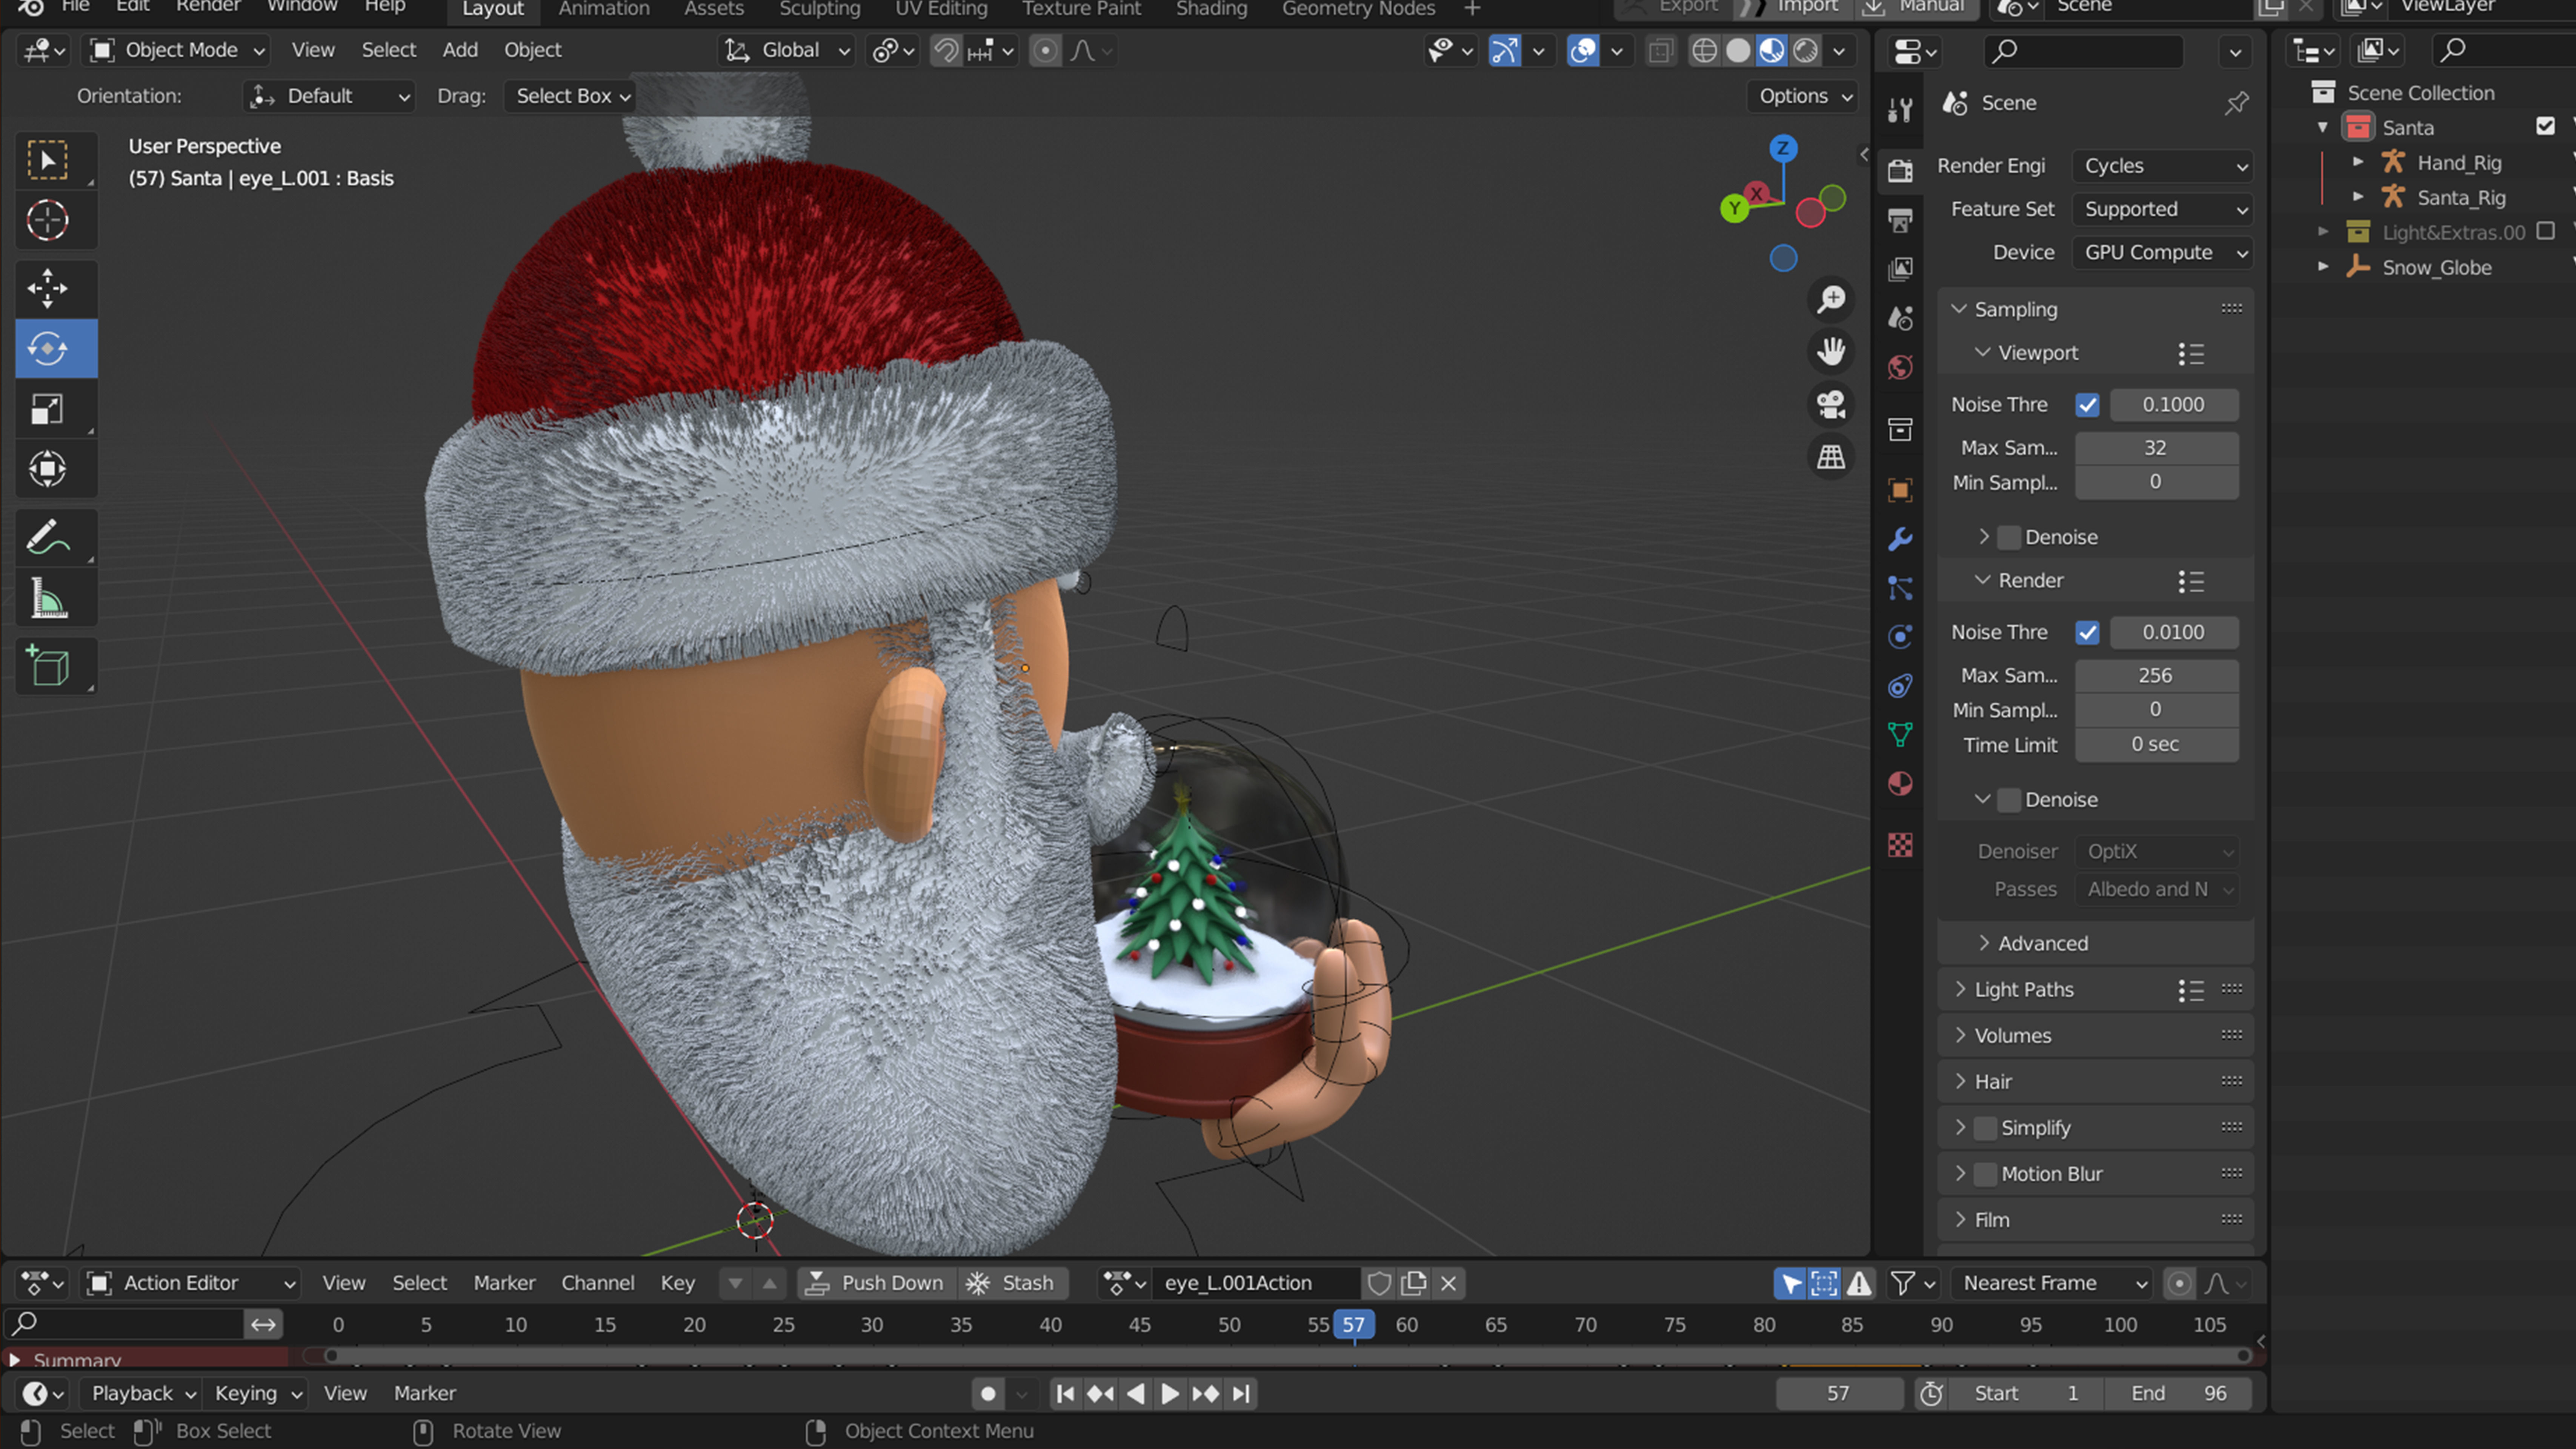Expand the Snow_Globe collection
2576x1449 pixels.
(2323, 267)
